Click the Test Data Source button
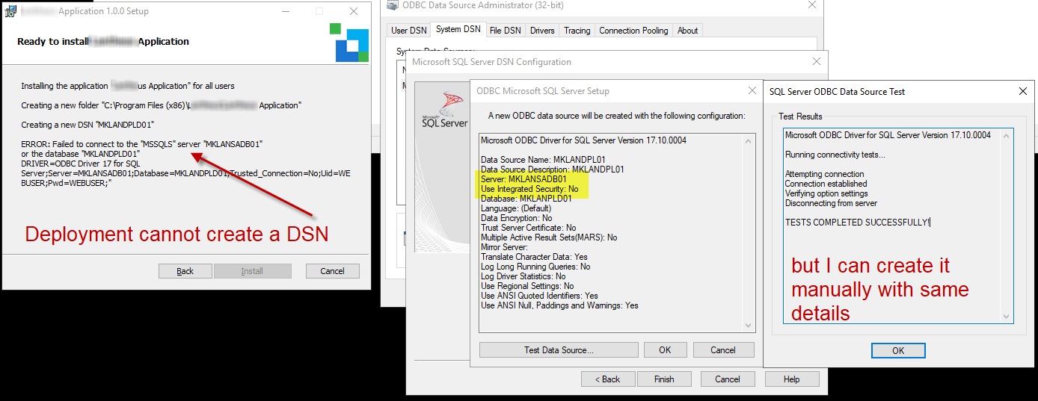This screenshot has height=401, width=1038. pos(559,350)
